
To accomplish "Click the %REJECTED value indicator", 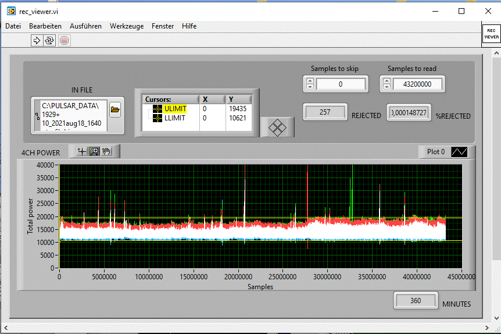I will [x=409, y=113].
